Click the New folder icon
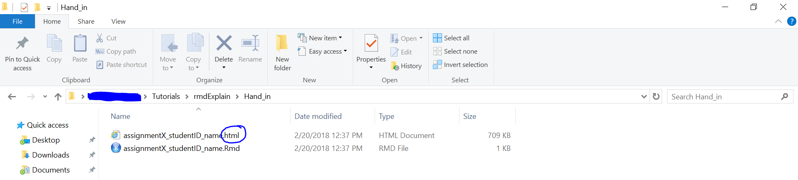Viewport: 798px width, 180px height. [282, 43]
